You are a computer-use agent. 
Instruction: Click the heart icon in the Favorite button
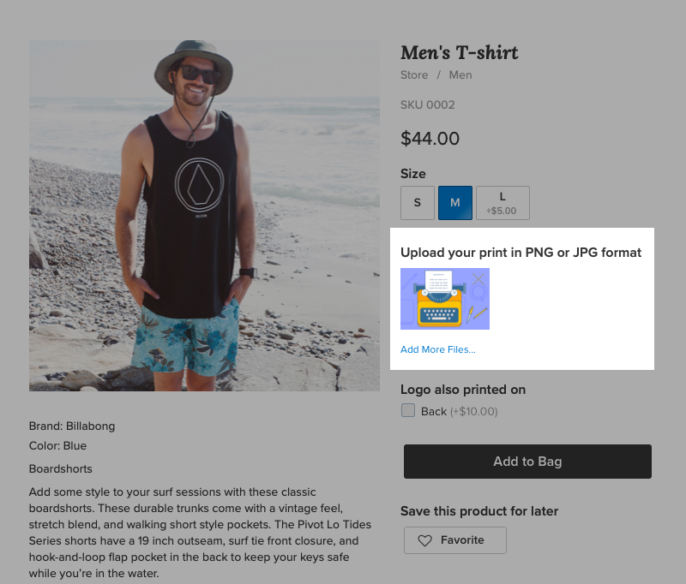click(426, 539)
